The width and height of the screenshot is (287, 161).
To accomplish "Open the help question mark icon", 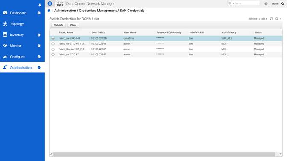I will point(266,4).
